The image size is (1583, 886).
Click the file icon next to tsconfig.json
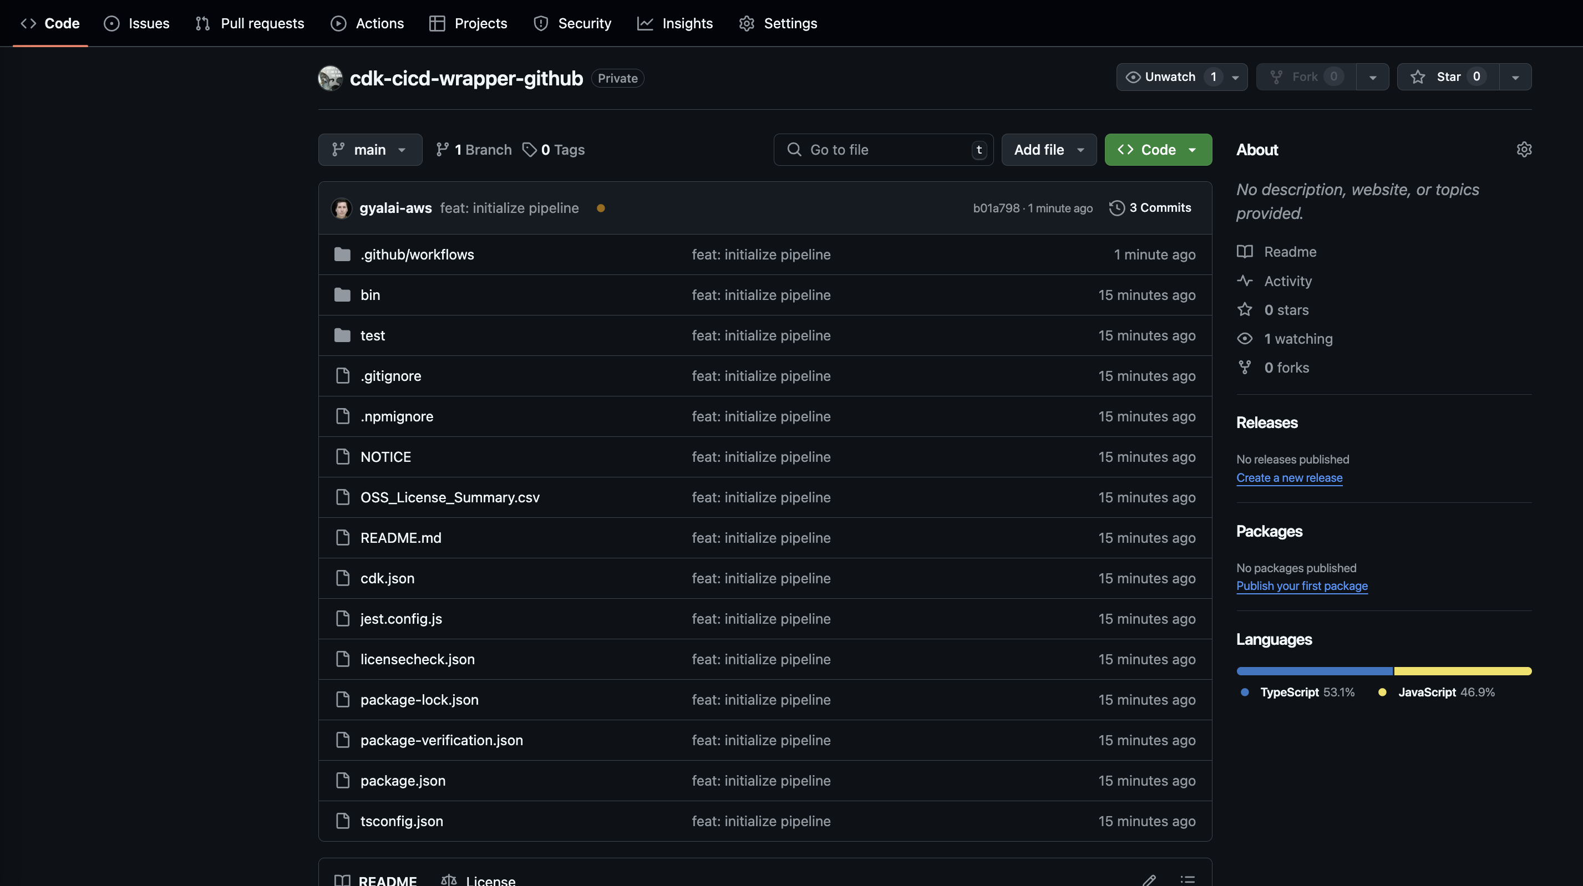[343, 821]
